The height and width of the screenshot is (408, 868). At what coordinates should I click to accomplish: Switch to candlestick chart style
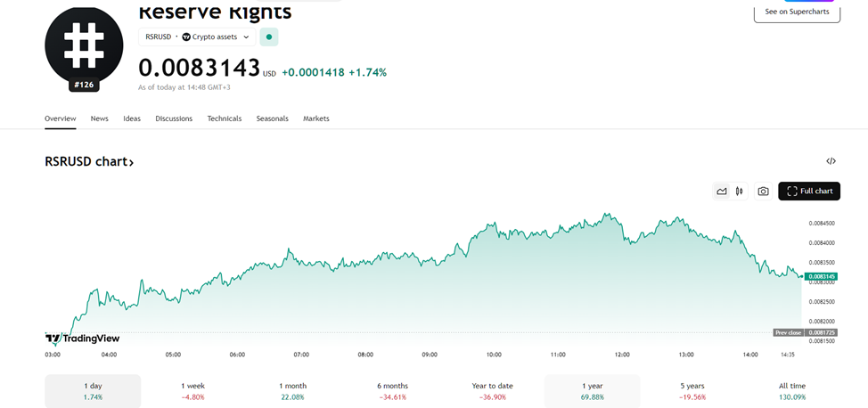coord(739,191)
